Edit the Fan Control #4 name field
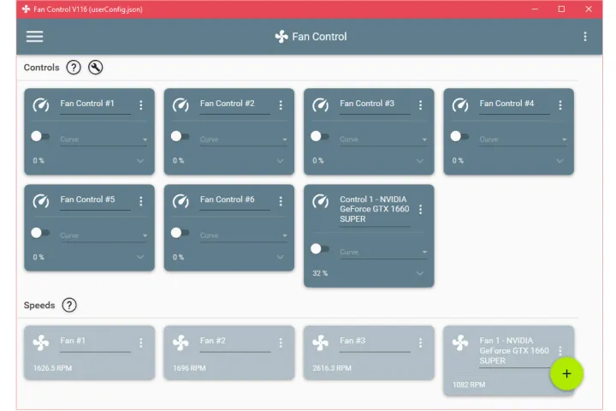Viewport: 616px width, 411px height. click(x=515, y=105)
